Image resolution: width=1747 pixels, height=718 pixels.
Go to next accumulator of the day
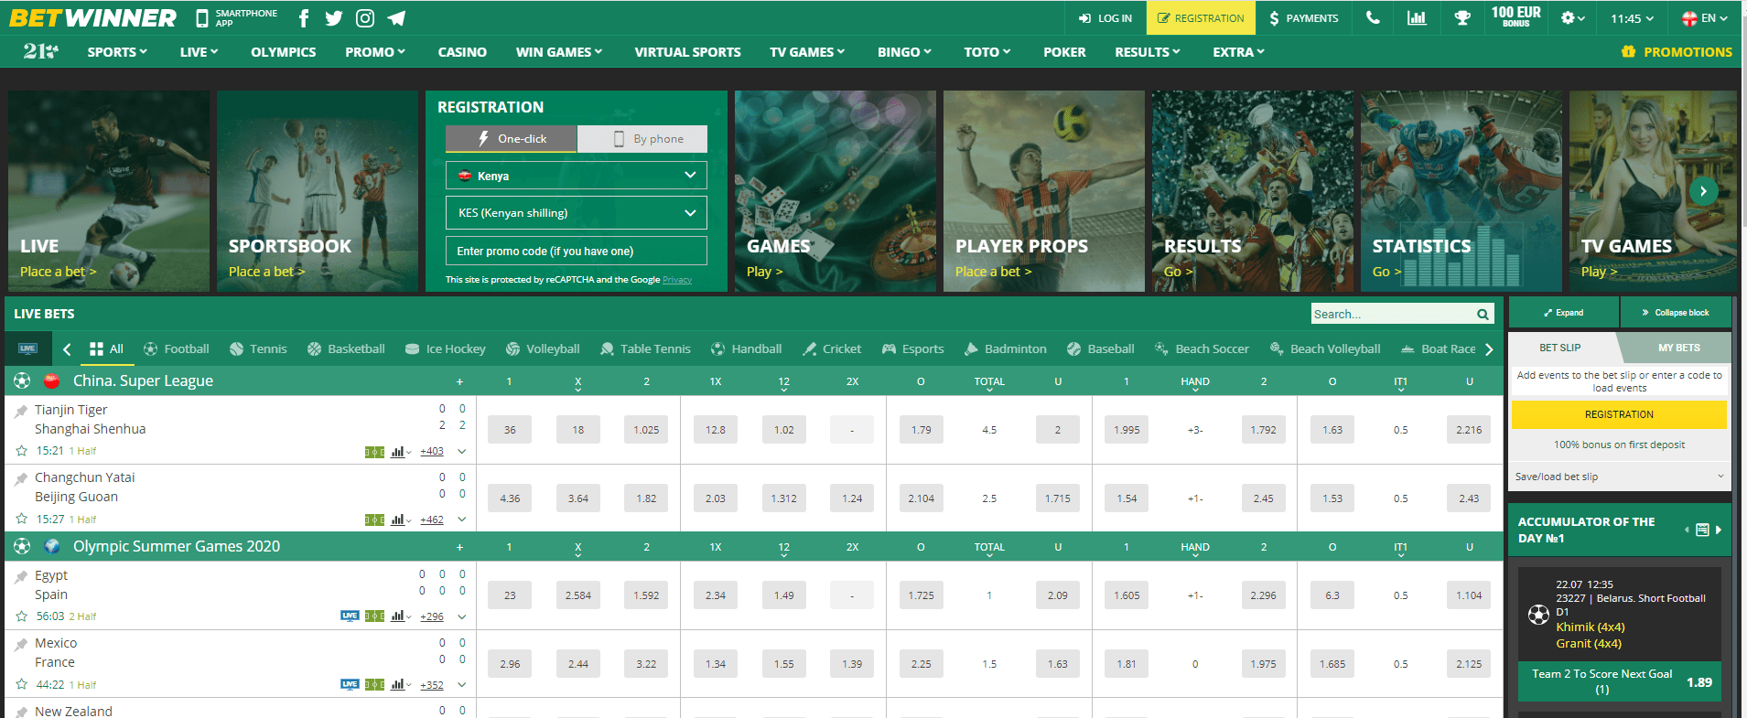click(x=1719, y=530)
